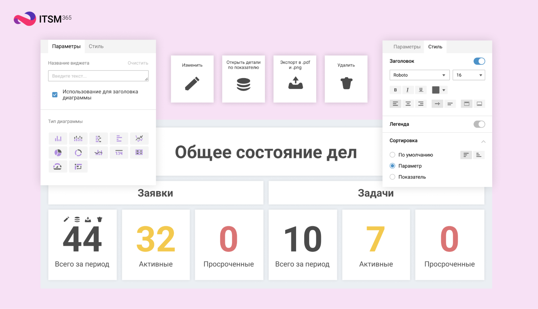Click the dark text color swatch
The width and height of the screenshot is (538, 309).
pyautogui.click(x=435, y=90)
